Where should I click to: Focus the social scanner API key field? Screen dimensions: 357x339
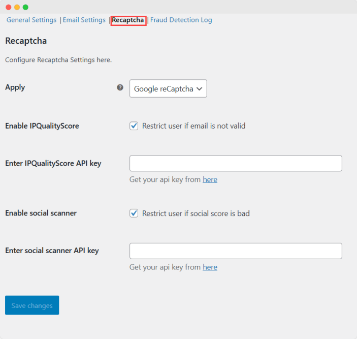click(x=236, y=251)
